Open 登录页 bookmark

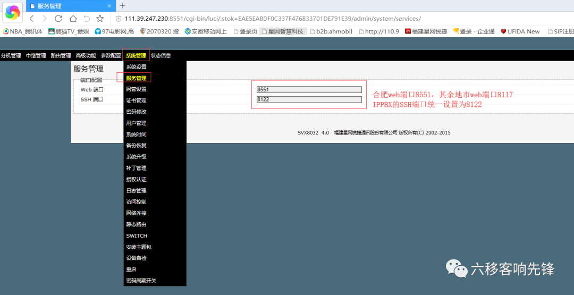(245, 31)
